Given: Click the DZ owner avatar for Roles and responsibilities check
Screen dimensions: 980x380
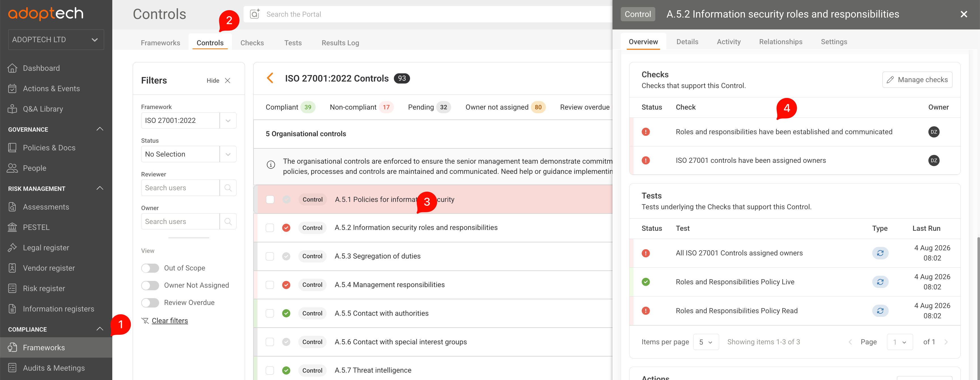Looking at the screenshot, I should click(x=933, y=132).
